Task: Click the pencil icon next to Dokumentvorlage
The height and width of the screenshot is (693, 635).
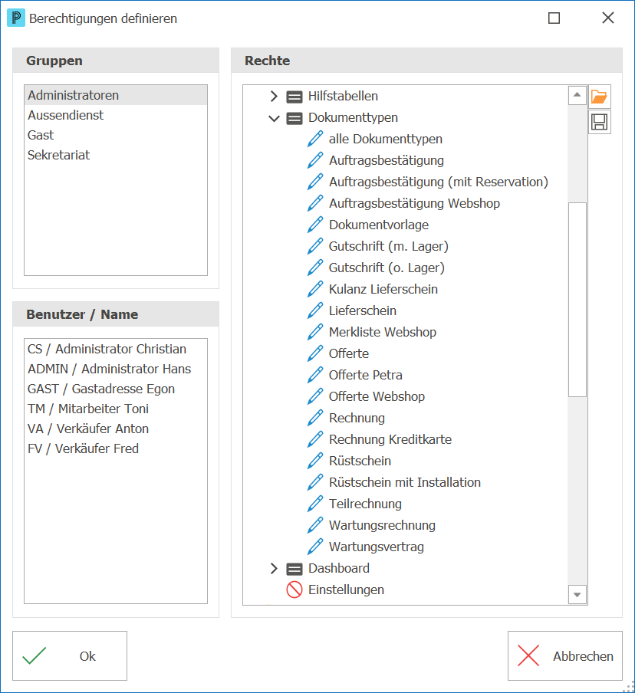Action: coord(315,225)
